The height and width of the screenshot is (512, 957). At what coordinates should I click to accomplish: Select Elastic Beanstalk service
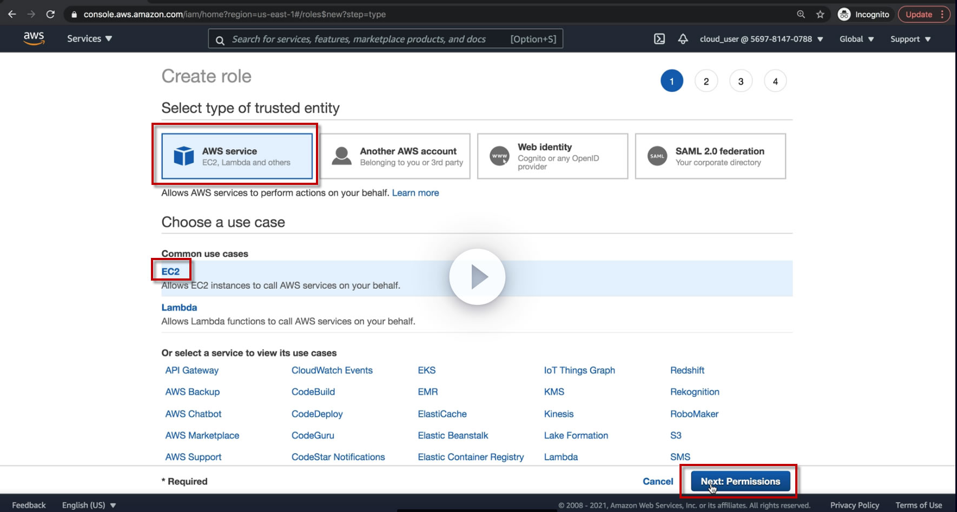(453, 435)
